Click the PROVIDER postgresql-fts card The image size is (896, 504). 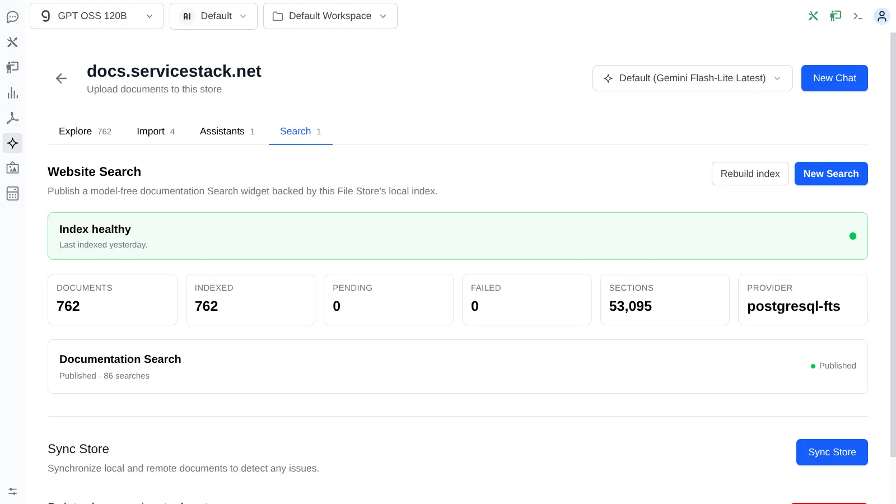tap(803, 300)
